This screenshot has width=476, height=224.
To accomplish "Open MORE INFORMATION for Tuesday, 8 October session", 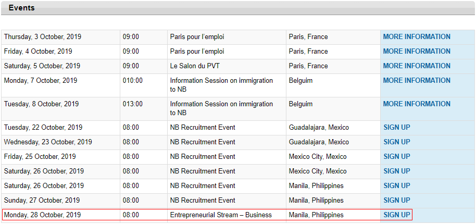I will coord(417,104).
